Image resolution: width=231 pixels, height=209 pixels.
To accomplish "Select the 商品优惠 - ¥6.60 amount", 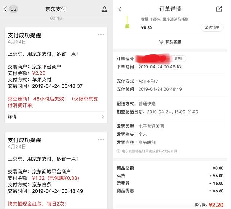I will (x=217, y=191).
